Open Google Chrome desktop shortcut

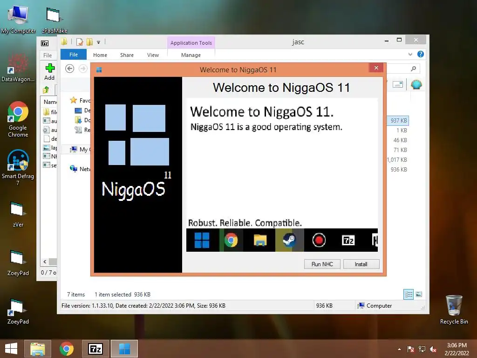pos(18,119)
